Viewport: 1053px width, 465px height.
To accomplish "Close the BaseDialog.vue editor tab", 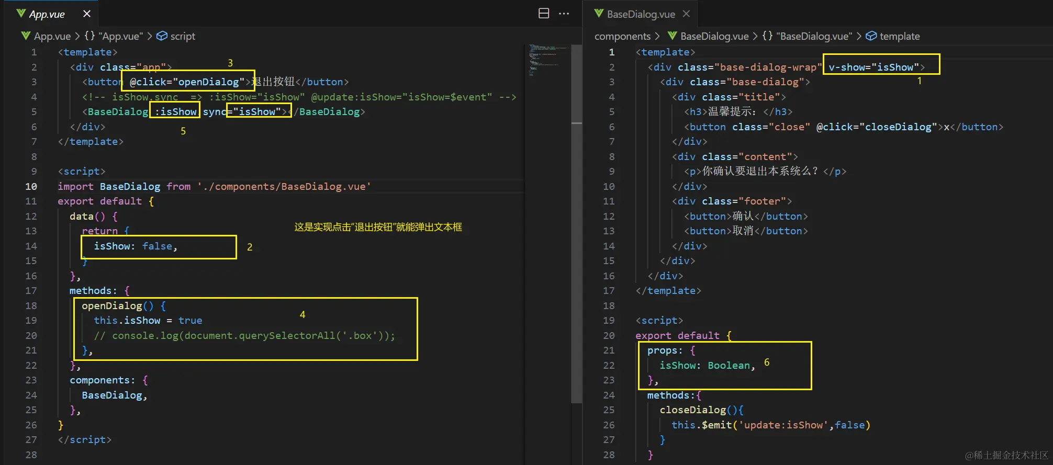I will 686,14.
